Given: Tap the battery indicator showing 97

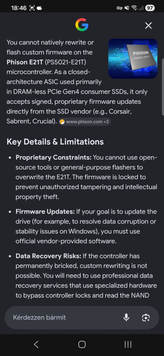Looking at the screenshot, I should tap(150, 8).
